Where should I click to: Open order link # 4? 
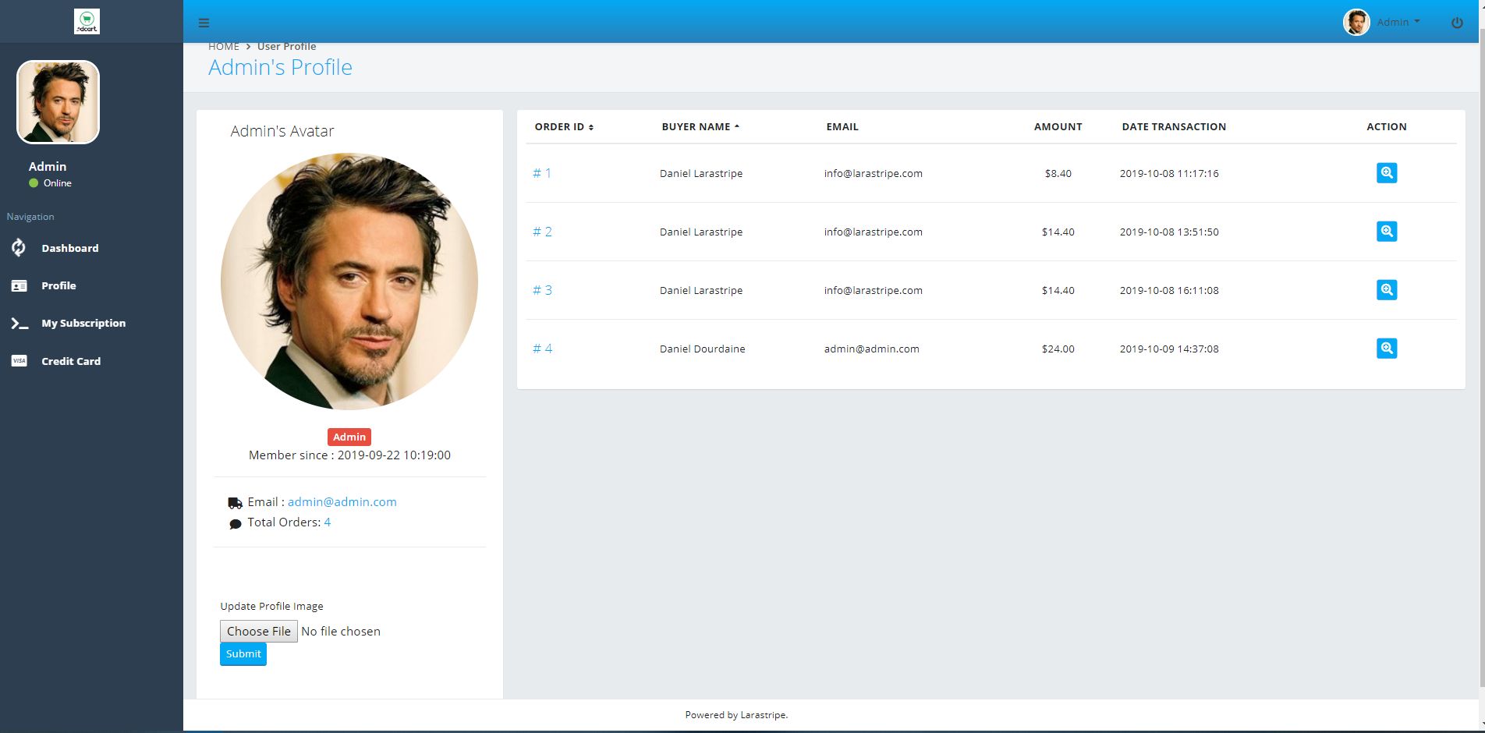point(542,349)
